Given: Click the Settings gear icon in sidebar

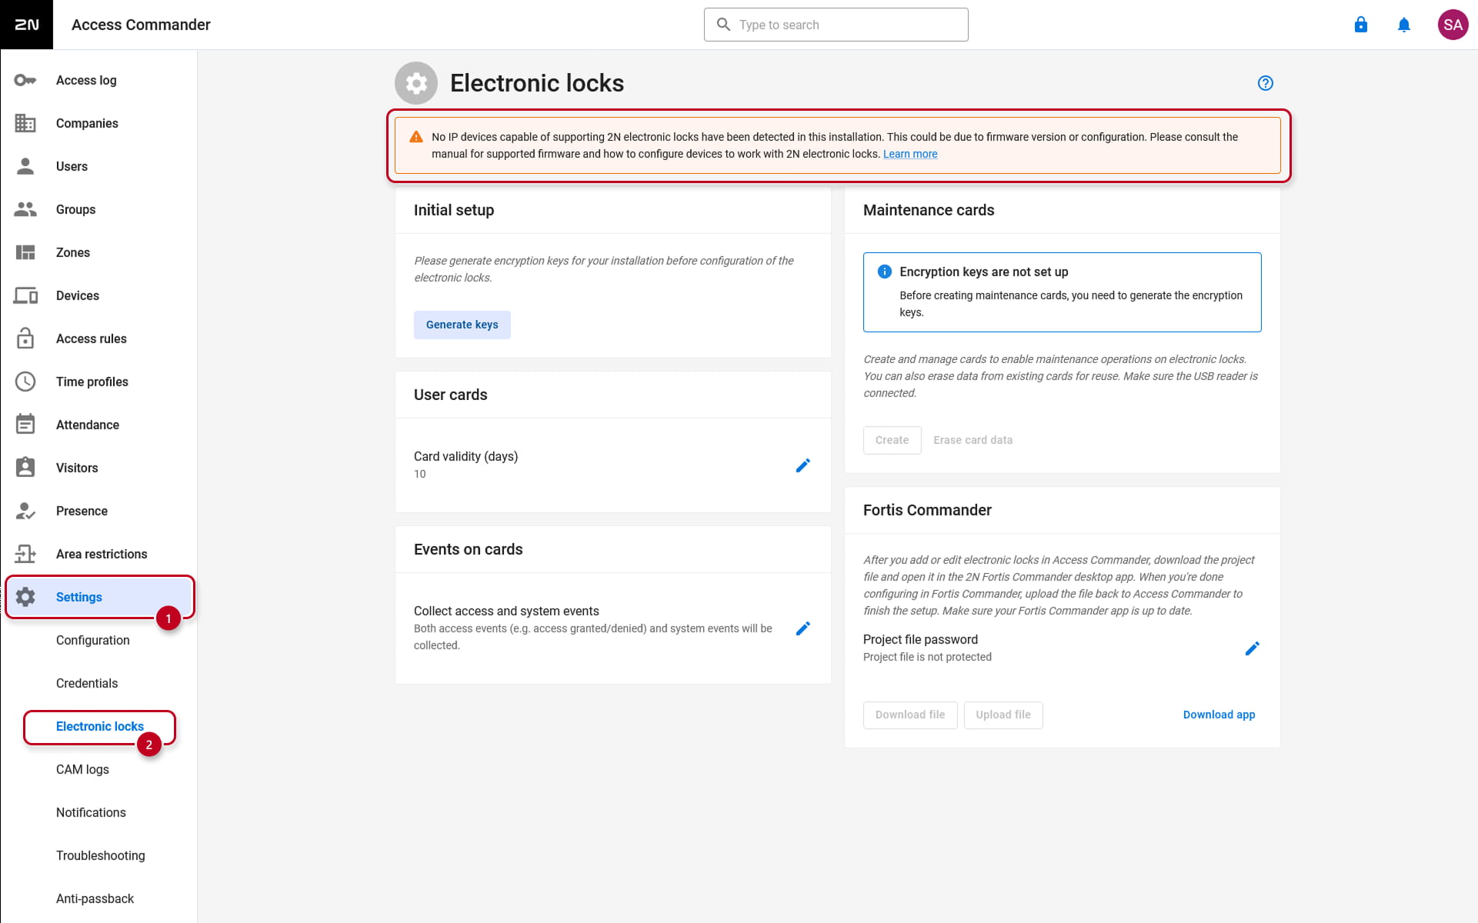Looking at the screenshot, I should click(x=25, y=597).
